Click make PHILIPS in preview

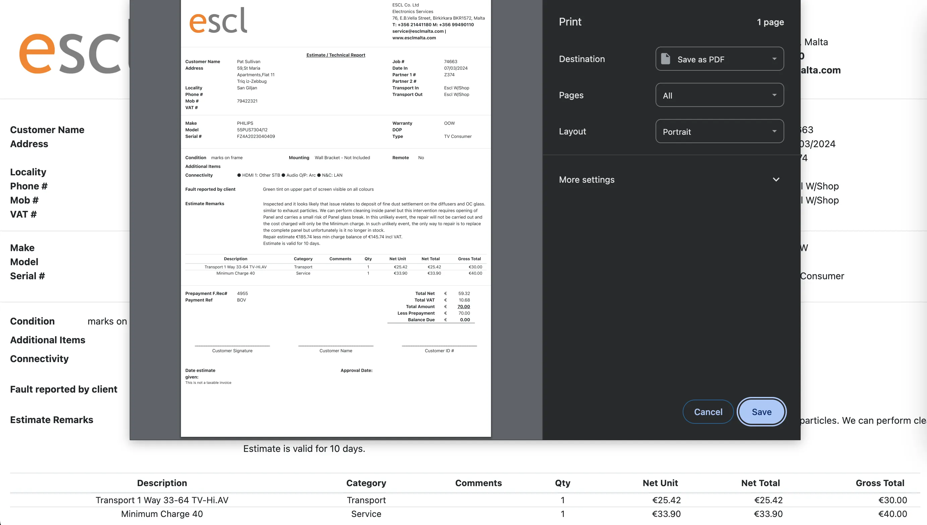click(x=245, y=123)
